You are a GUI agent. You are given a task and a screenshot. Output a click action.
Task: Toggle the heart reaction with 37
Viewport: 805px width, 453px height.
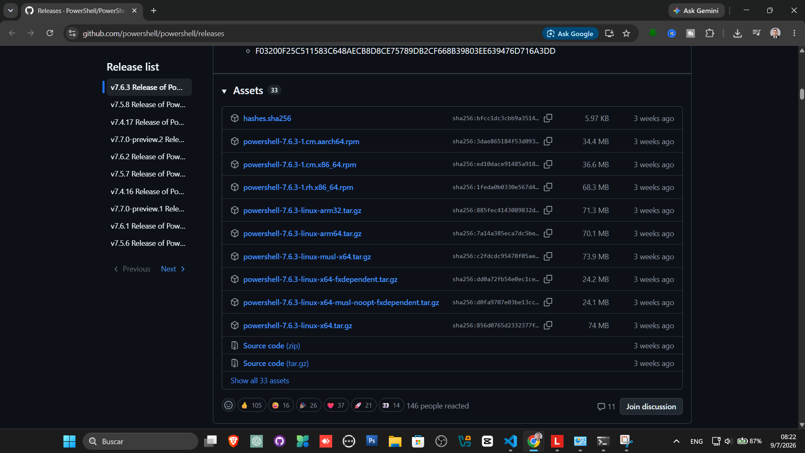click(x=336, y=405)
